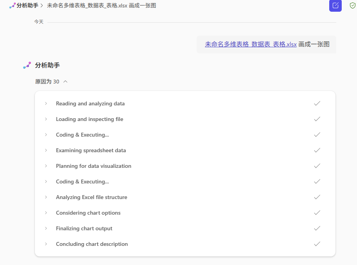
Task: Expand the Considering chart options chevron
Action: point(46,213)
